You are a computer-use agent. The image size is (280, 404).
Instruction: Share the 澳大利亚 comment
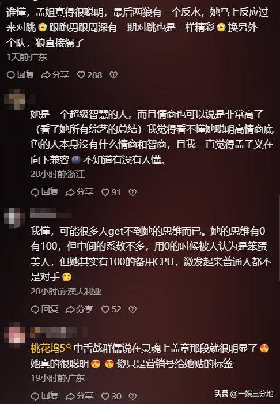(x=80, y=309)
